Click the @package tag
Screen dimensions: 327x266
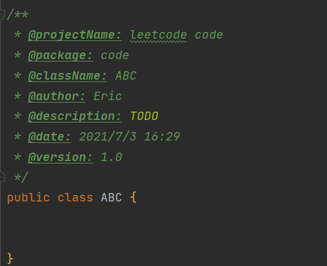pyautogui.click(x=60, y=55)
